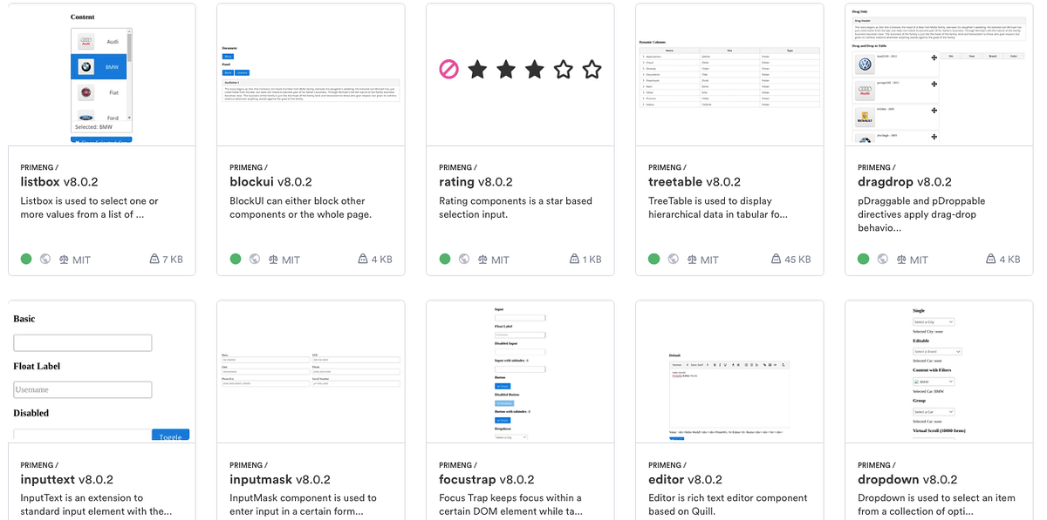This screenshot has width=1047, height=520.
Task: Open the treetable v8.0.2 component link
Action: [x=695, y=182]
